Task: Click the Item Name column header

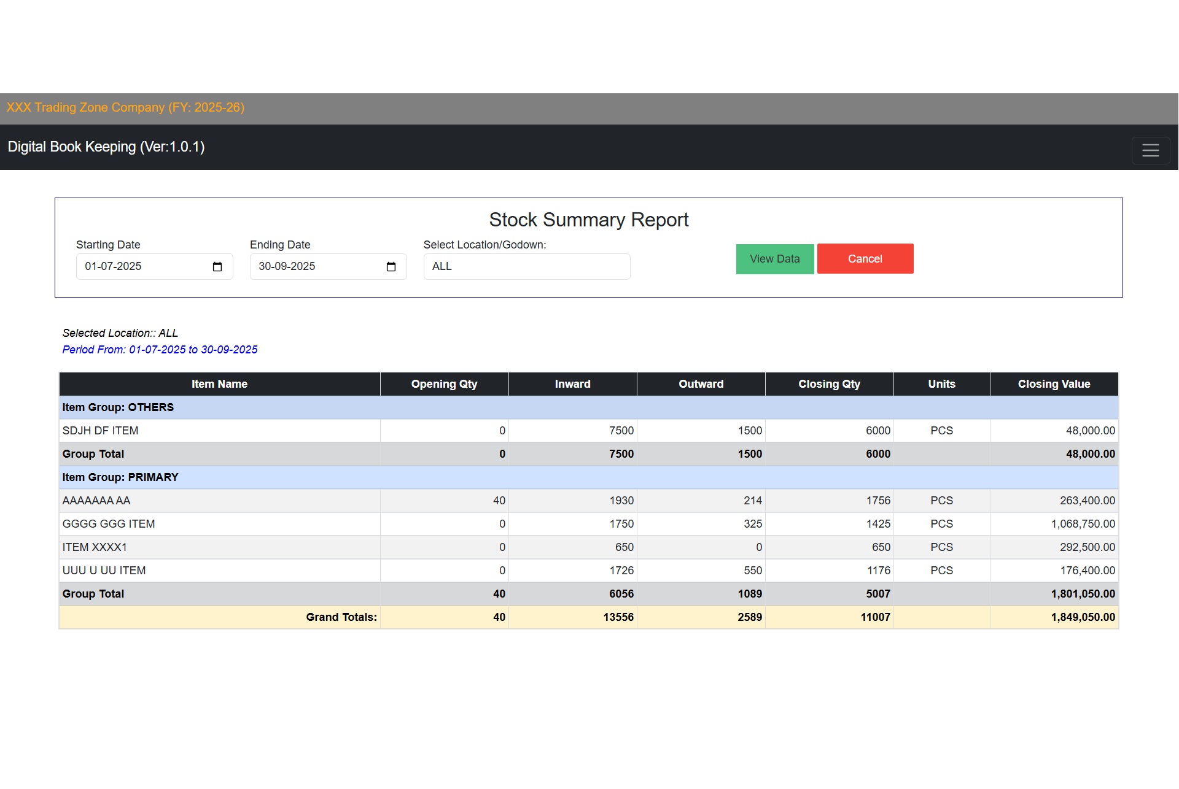Action: pos(219,384)
